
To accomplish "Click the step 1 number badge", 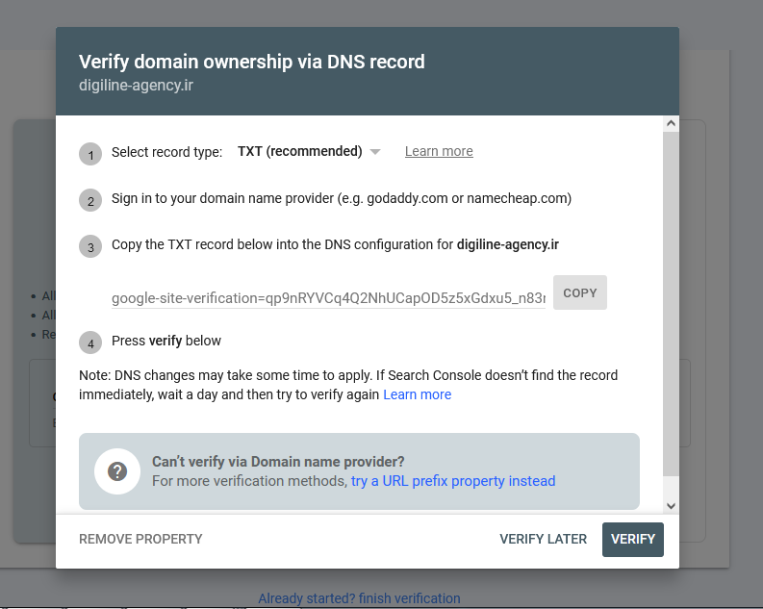I will click(x=90, y=154).
